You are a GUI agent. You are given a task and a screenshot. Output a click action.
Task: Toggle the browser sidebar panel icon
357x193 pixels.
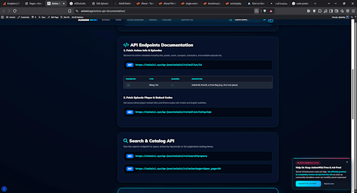331,11
